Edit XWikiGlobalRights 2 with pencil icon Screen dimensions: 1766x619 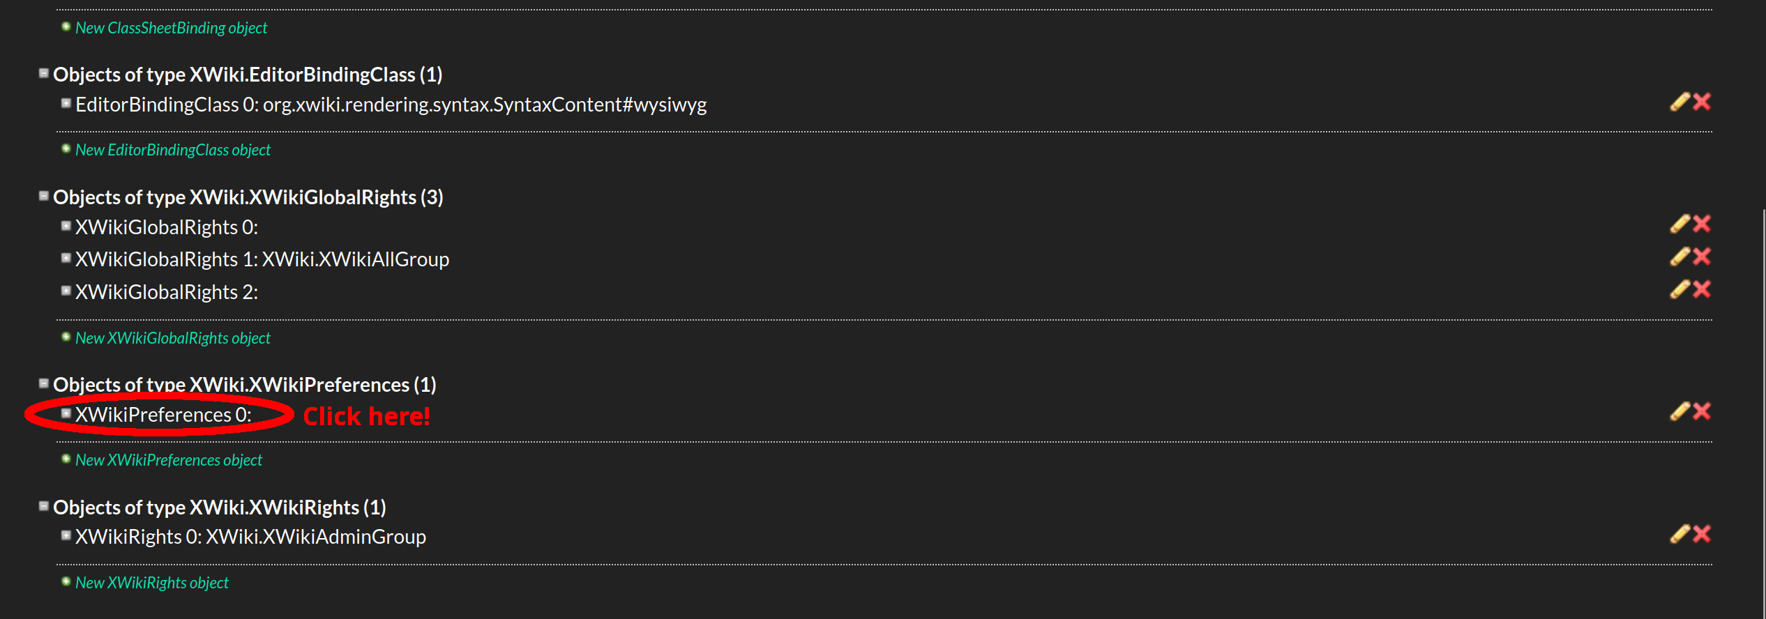1680,289
